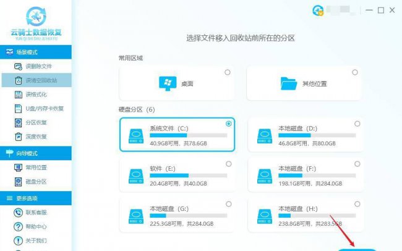
Task: Open the 帮助中心 link
Action: click(x=36, y=227)
